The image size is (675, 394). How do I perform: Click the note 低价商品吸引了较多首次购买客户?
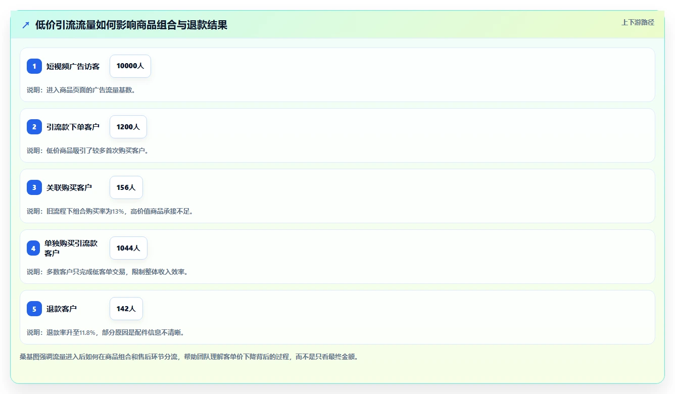pos(87,151)
